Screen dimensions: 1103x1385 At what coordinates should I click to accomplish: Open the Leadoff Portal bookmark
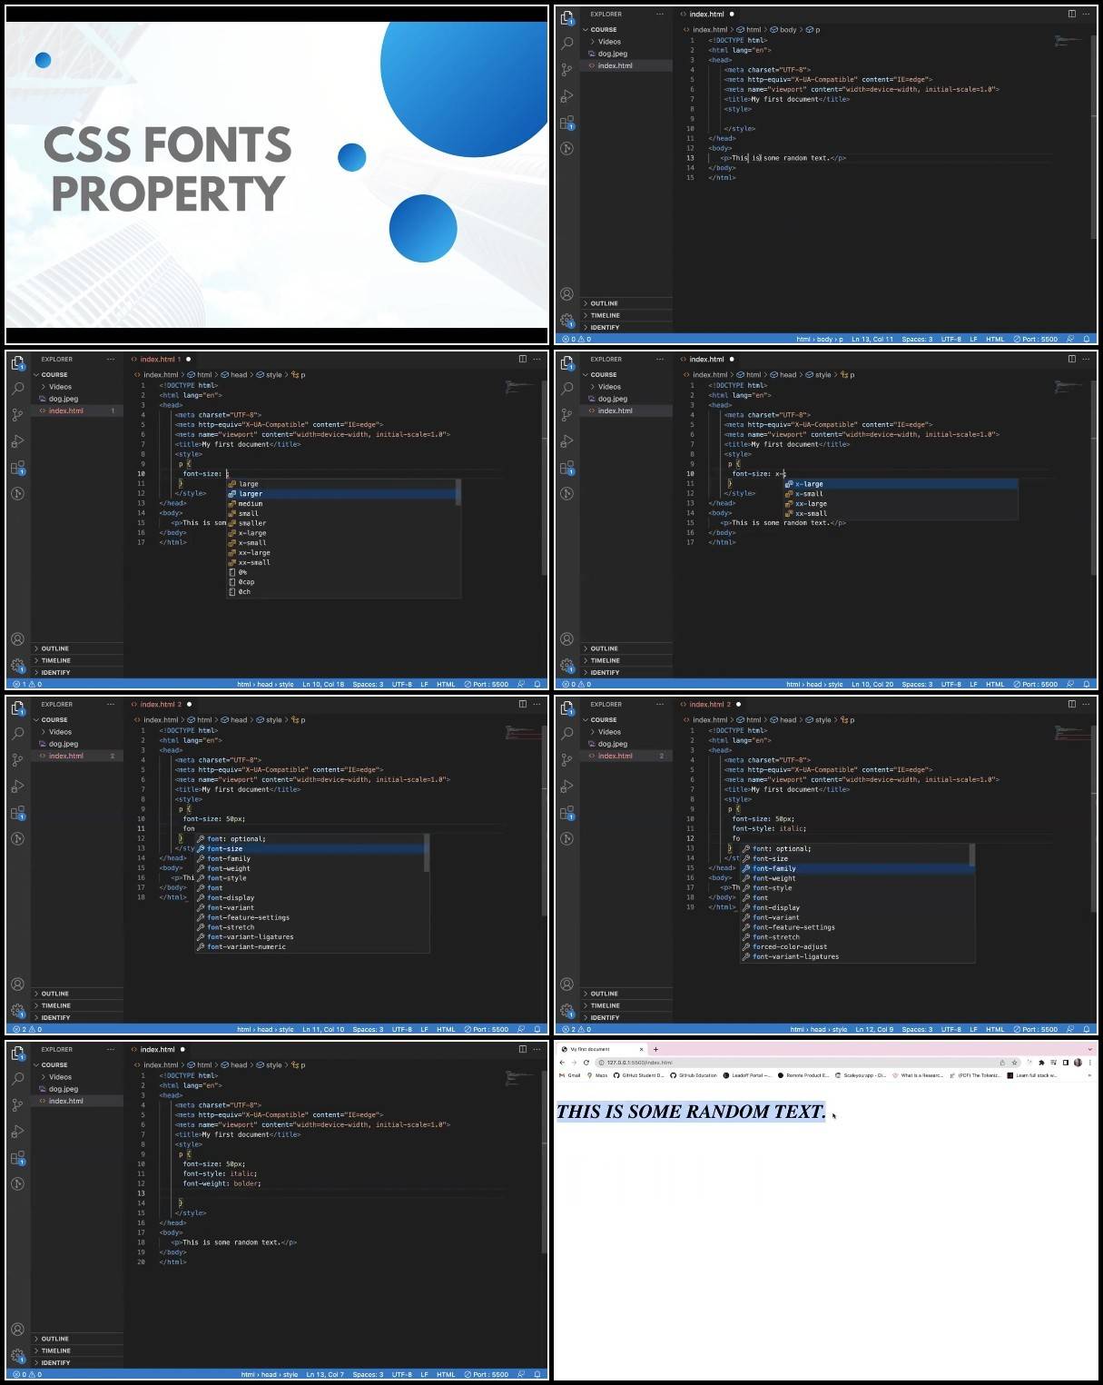tap(746, 1075)
